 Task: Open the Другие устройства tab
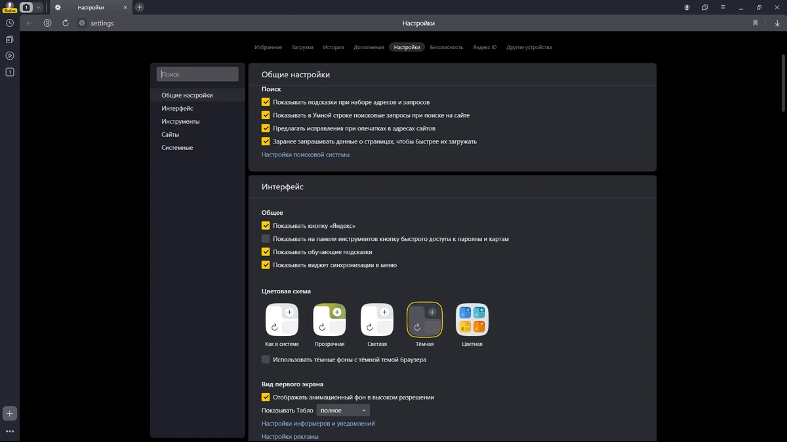(x=529, y=47)
